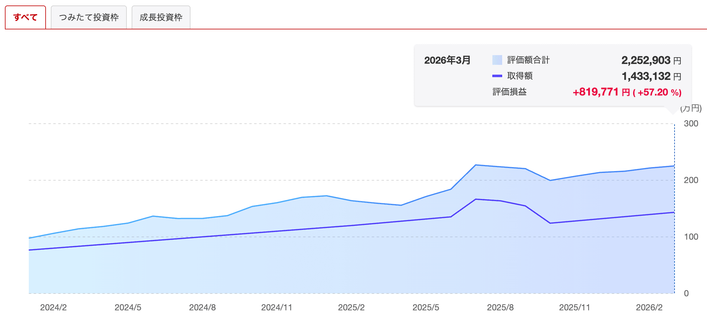
Task: Click the 2025/8 x-axis label
Action: 500,307
